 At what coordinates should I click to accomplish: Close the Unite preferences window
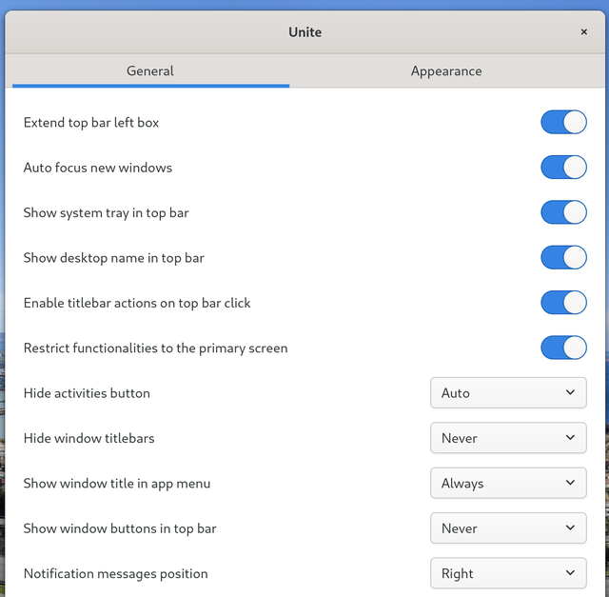[x=584, y=32]
